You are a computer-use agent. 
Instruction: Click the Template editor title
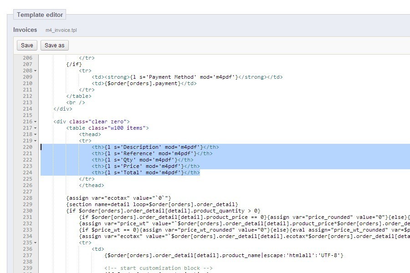[40, 15]
